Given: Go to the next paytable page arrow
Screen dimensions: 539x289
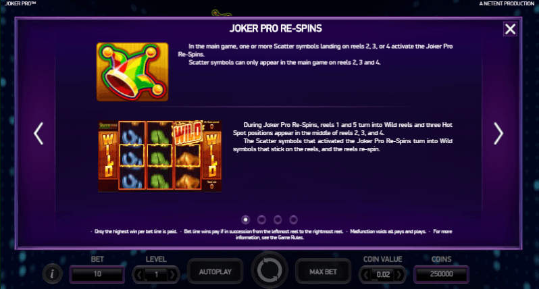Looking at the screenshot, I should tap(498, 133).
